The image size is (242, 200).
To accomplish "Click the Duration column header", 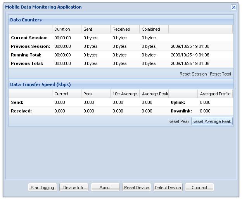I will point(67,29).
